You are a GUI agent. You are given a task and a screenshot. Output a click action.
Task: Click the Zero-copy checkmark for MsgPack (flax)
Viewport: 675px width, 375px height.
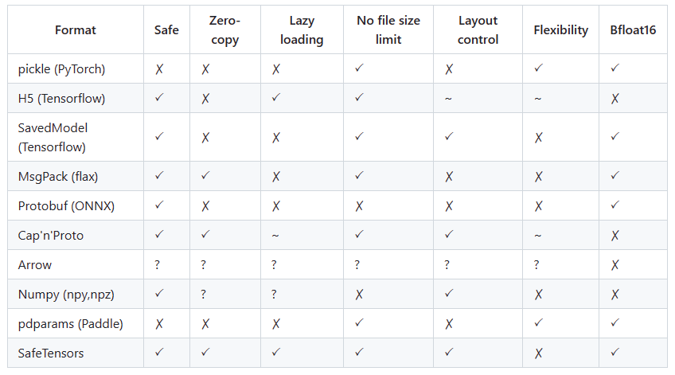[x=205, y=175]
